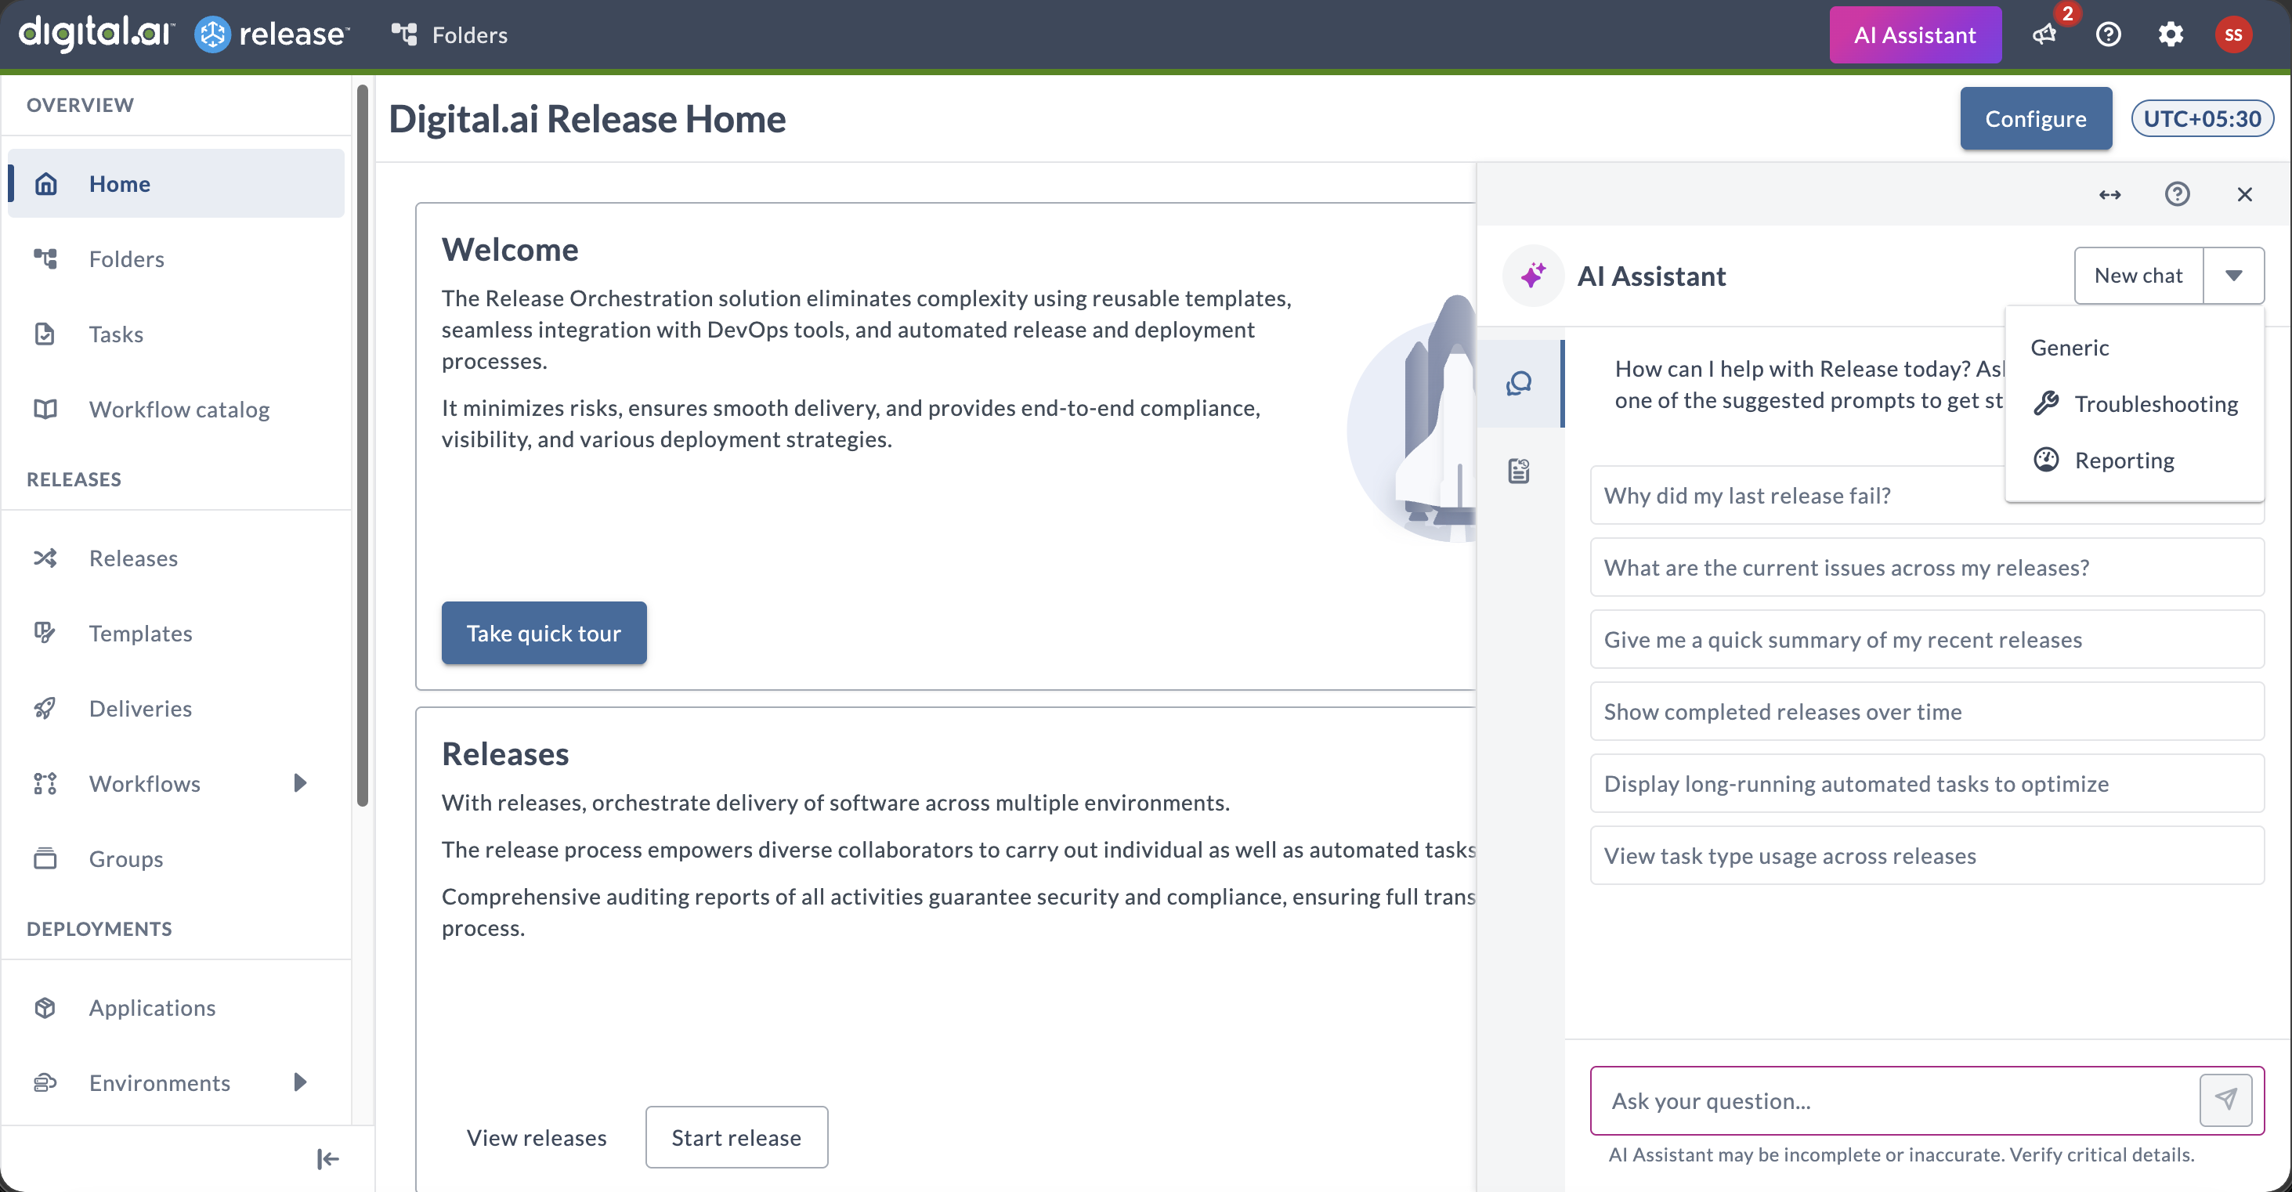The image size is (2292, 1192).
Task: Open Releases in the sidebar
Action: (176, 558)
